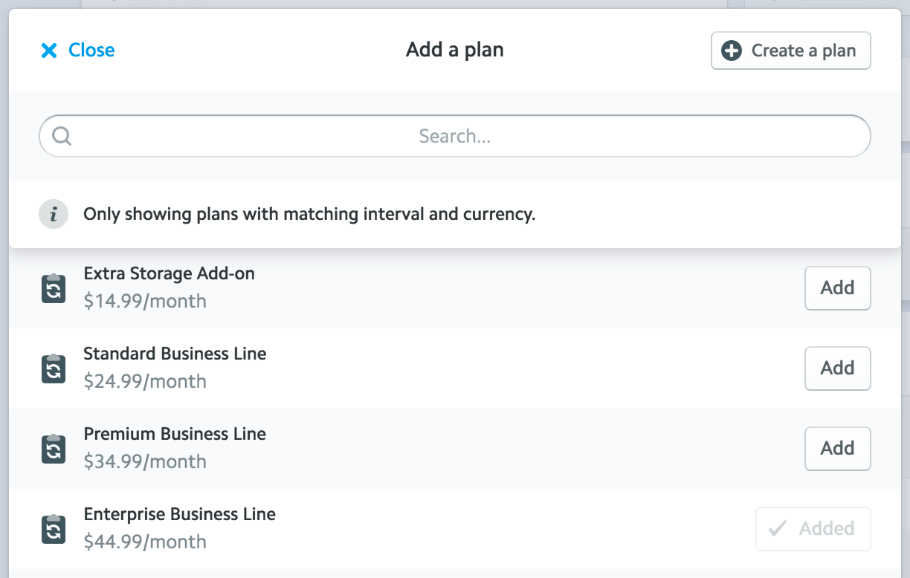Viewport: 910px width, 578px height.
Task: Click the checkmark on the Added button
Action: click(778, 528)
